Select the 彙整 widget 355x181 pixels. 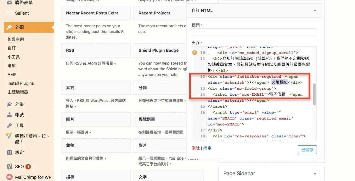coord(96,145)
